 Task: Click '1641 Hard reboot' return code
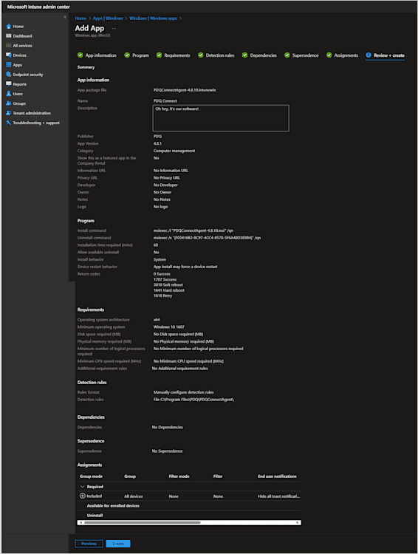pos(169,290)
